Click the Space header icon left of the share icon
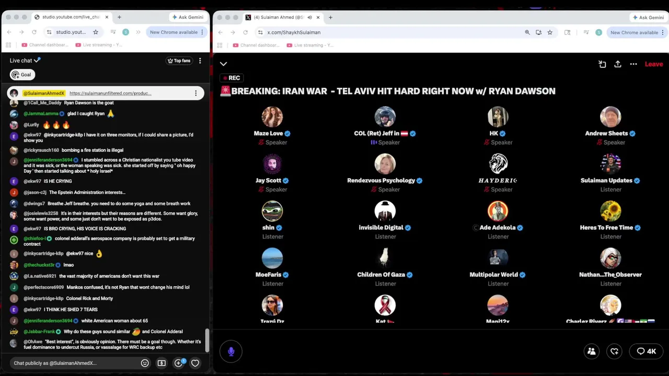Image resolution: width=669 pixels, height=376 pixels. (x=602, y=64)
